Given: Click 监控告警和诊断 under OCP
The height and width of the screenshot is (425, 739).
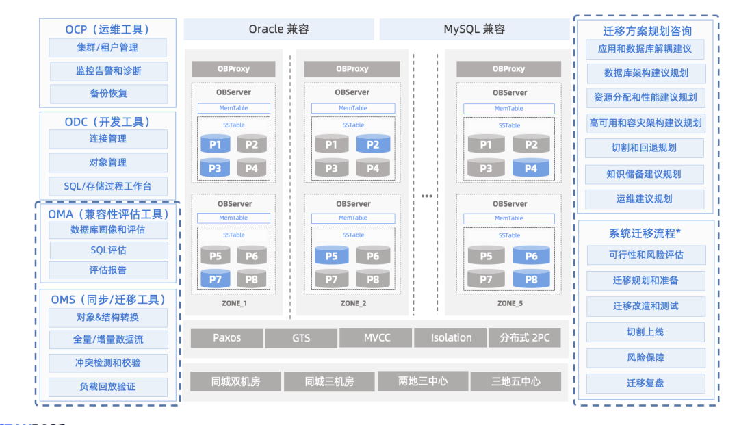Looking at the screenshot, I should pyautogui.click(x=109, y=71).
